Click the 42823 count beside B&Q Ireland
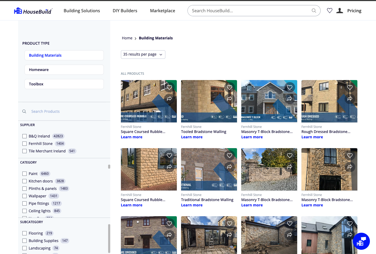Image resolution: width=376 pixels, height=254 pixels. coord(58,136)
